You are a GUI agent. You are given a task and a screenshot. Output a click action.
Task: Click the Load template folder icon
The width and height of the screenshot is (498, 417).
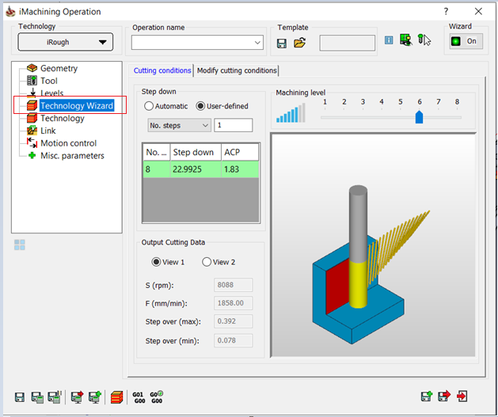pos(299,43)
